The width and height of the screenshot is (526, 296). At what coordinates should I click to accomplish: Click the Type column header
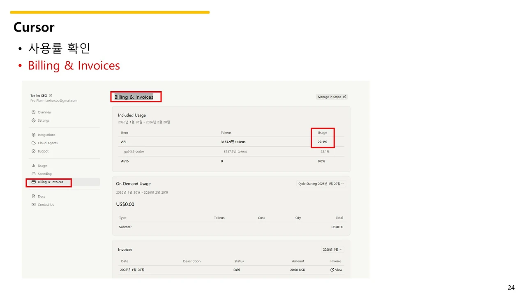coord(123,218)
